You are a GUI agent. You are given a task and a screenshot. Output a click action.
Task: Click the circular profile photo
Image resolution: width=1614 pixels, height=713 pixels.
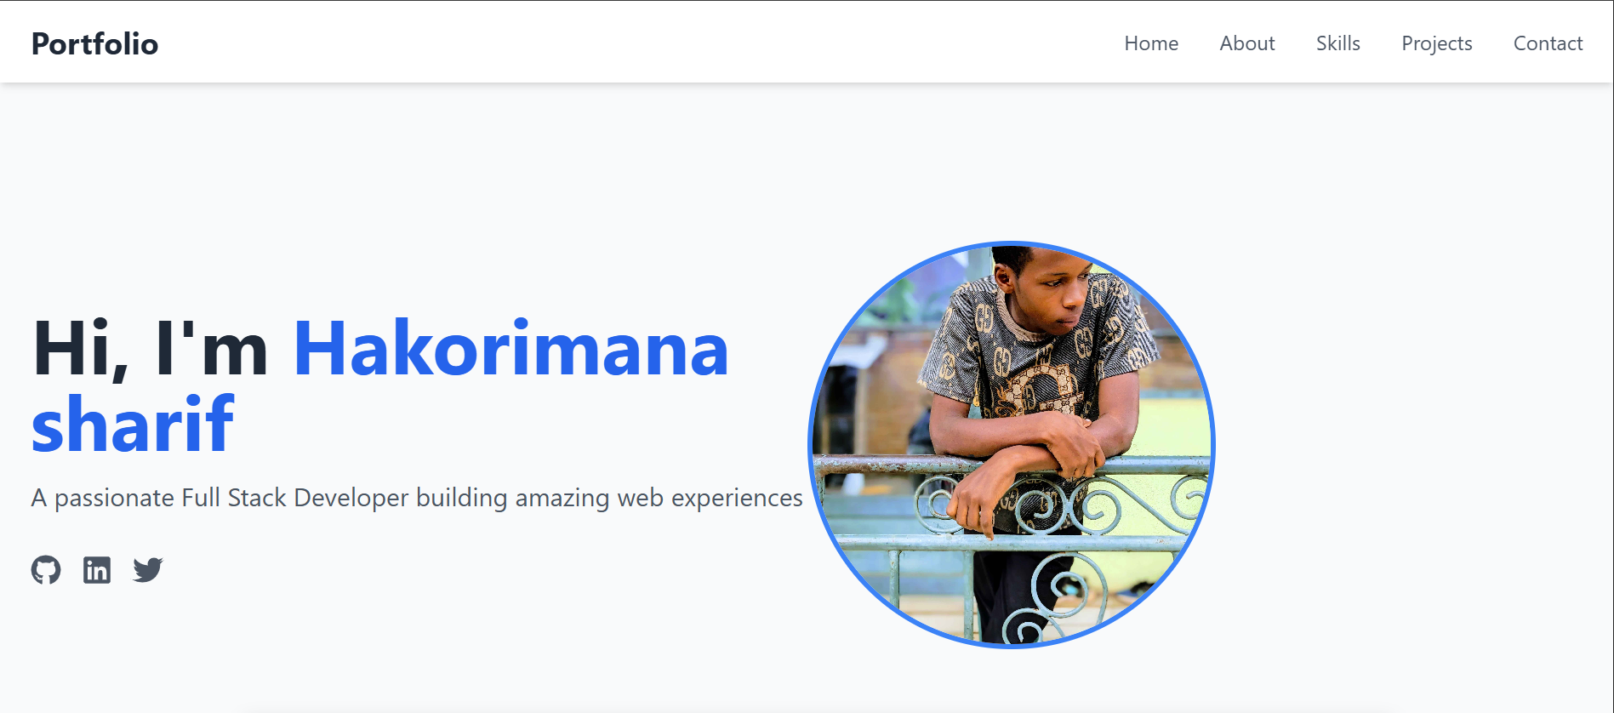click(x=1012, y=444)
